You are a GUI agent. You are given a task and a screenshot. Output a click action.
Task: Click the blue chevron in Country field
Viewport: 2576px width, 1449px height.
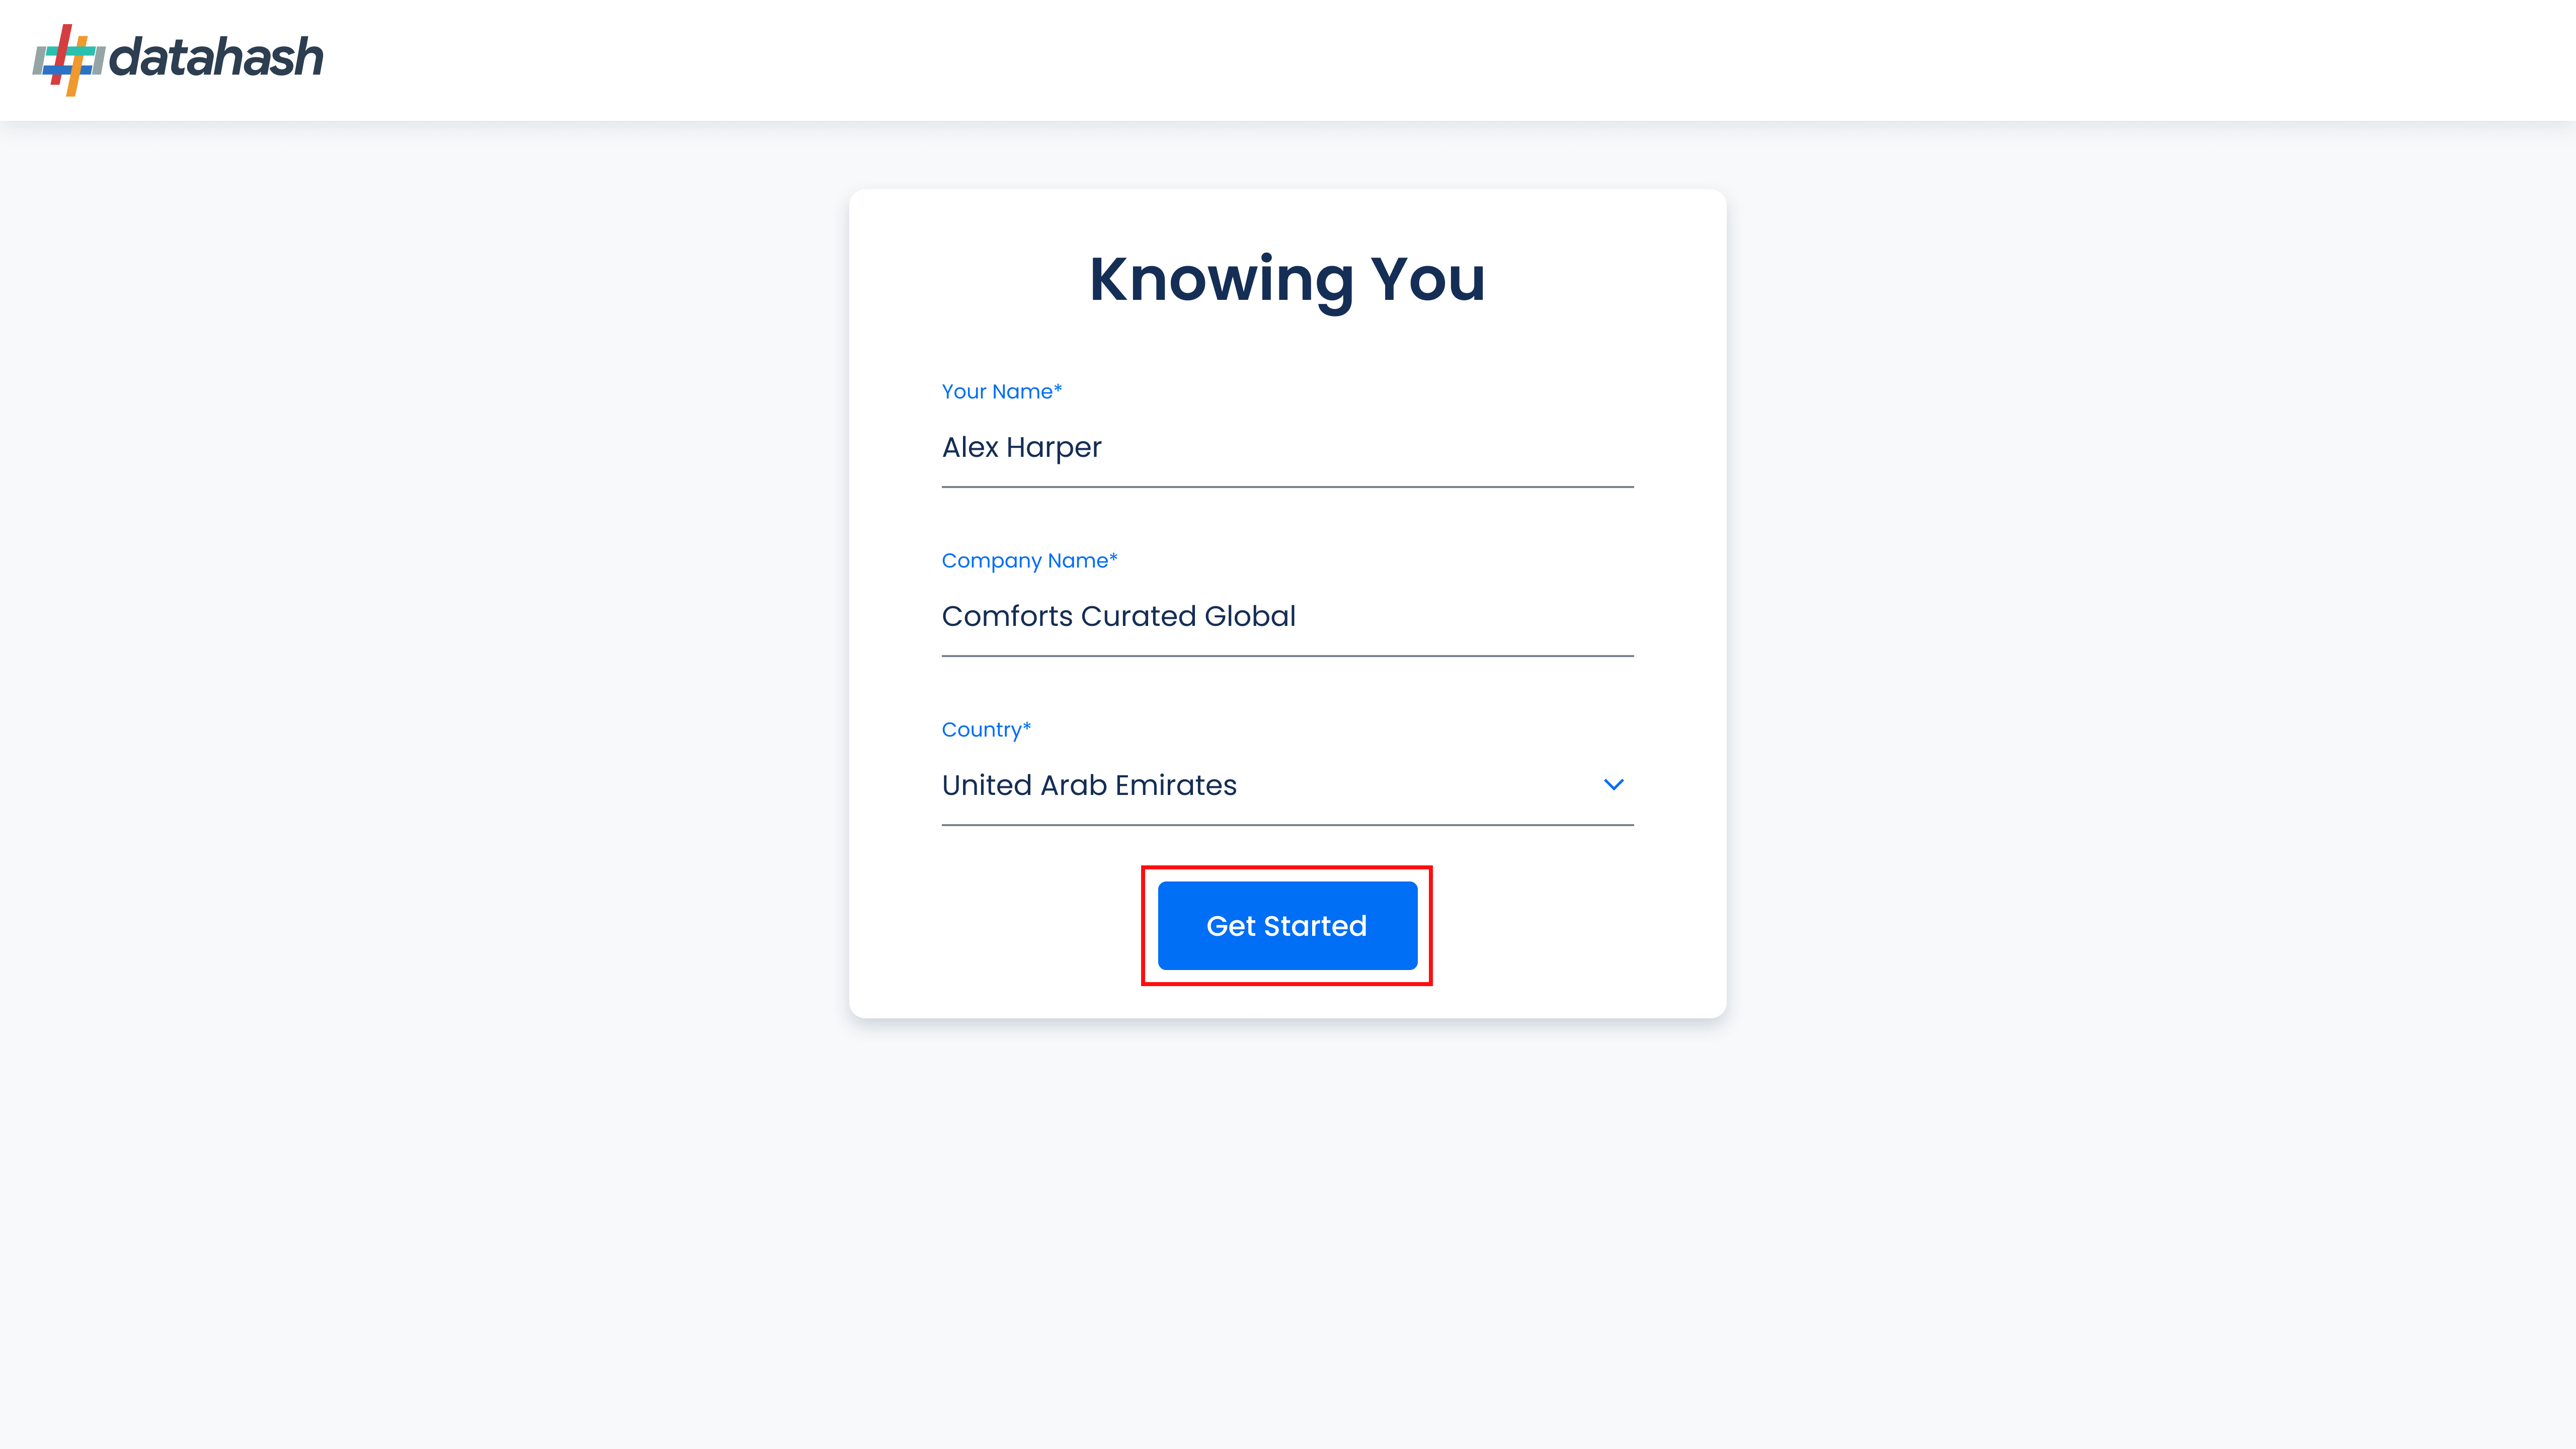(x=1613, y=785)
